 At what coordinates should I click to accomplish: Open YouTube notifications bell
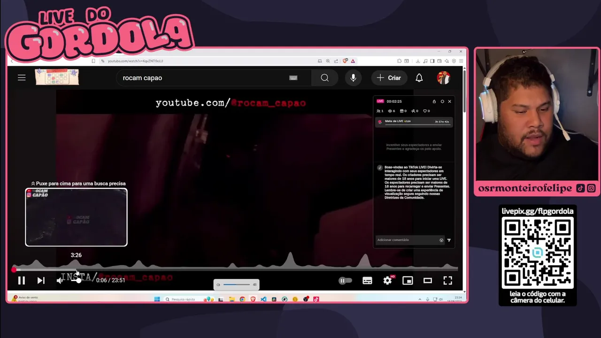[419, 78]
